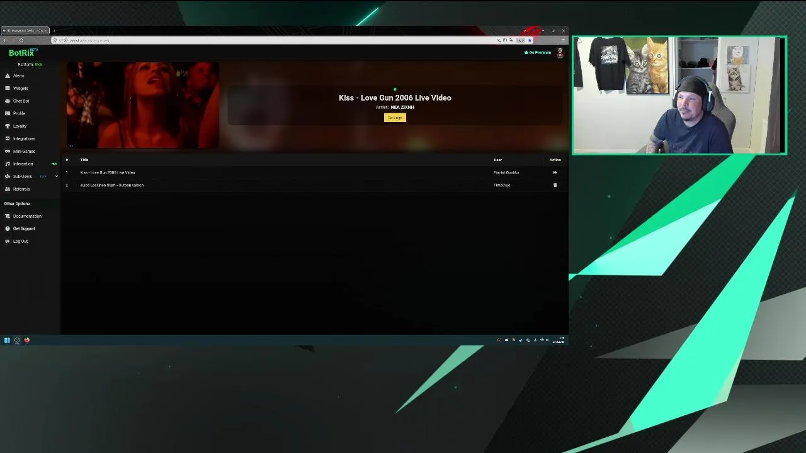Click the user FinnishQuokka

click(x=506, y=172)
